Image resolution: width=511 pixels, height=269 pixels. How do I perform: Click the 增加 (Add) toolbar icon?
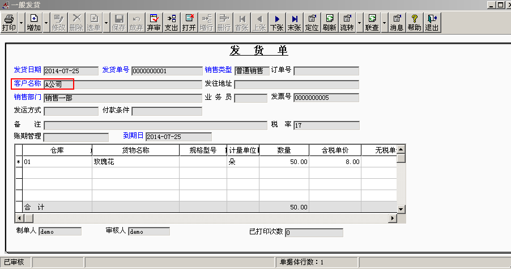[33, 23]
